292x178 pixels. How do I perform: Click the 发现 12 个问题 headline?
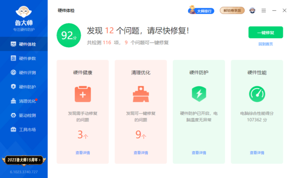pos(138,31)
